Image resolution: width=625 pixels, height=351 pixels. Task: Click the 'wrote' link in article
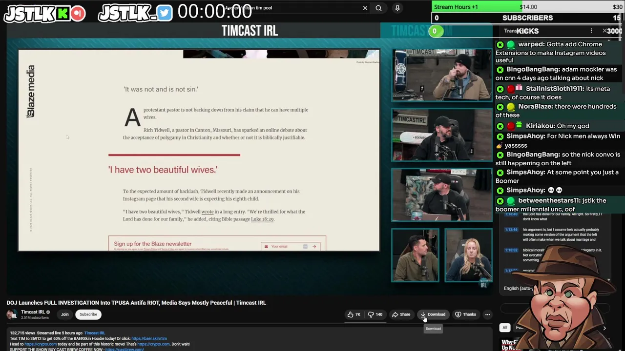(208, 212)
